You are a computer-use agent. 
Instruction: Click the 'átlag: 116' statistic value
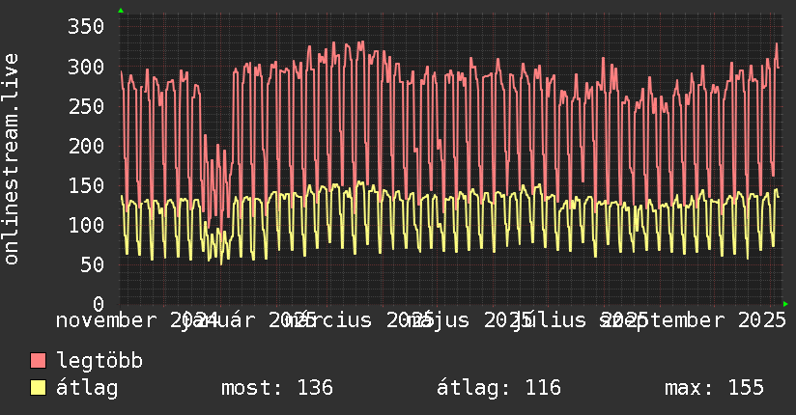(x=499, y=388)
